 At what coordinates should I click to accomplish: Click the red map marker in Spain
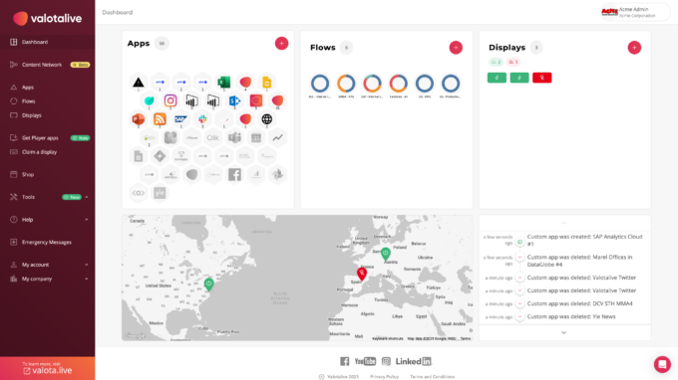362,274
